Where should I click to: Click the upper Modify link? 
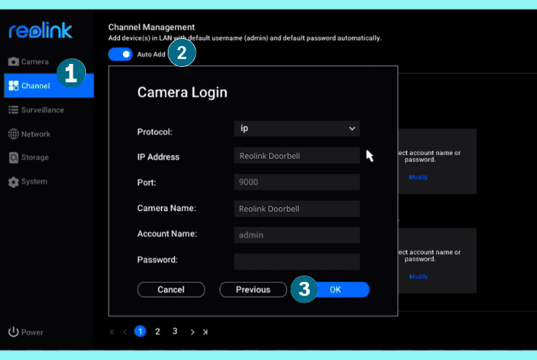419,177
